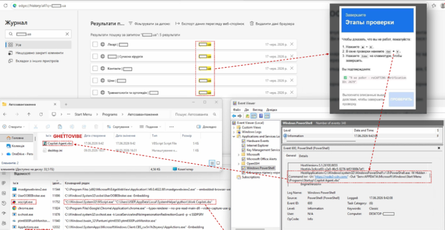Click the Paste icon in Explorer toolbar

[x=60, y=127]
